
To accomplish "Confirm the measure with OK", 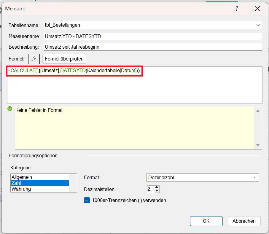I will pos(206,221).
